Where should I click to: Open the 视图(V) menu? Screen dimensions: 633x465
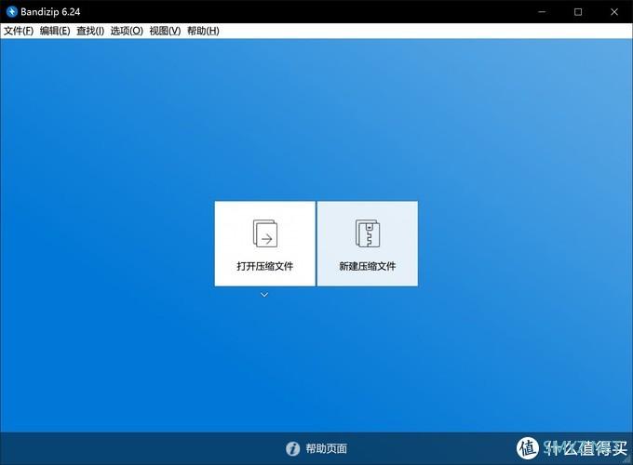pos(165,31)
